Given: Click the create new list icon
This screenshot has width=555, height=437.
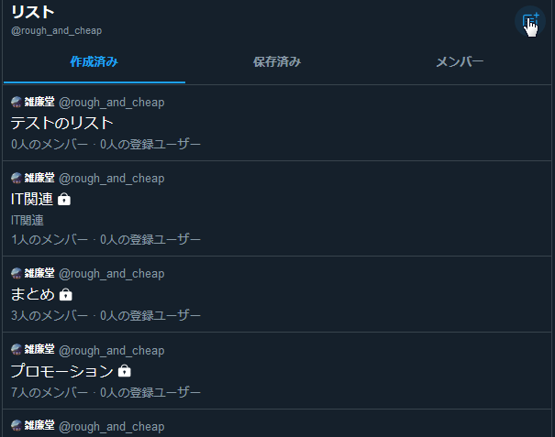Looking at the screenshot, I should 529,21.
